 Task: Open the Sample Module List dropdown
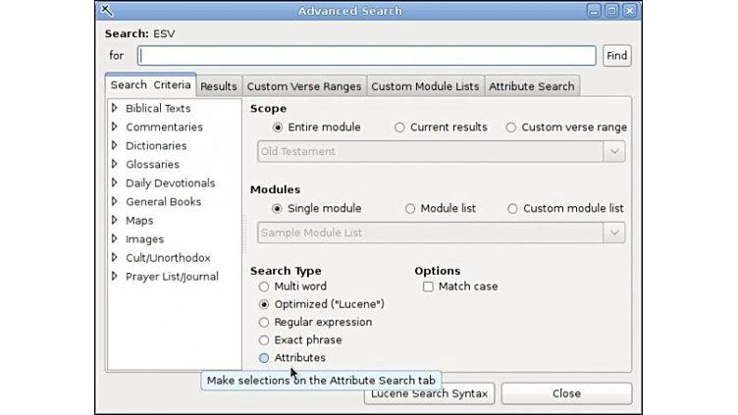coord(614,233)
